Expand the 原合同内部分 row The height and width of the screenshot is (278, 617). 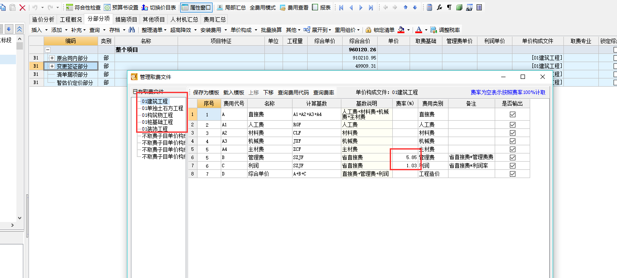click(52, 58)
